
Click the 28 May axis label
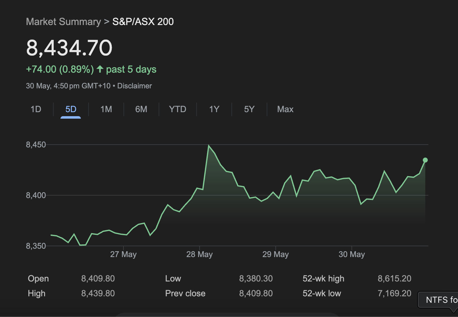tap(199, 254)
